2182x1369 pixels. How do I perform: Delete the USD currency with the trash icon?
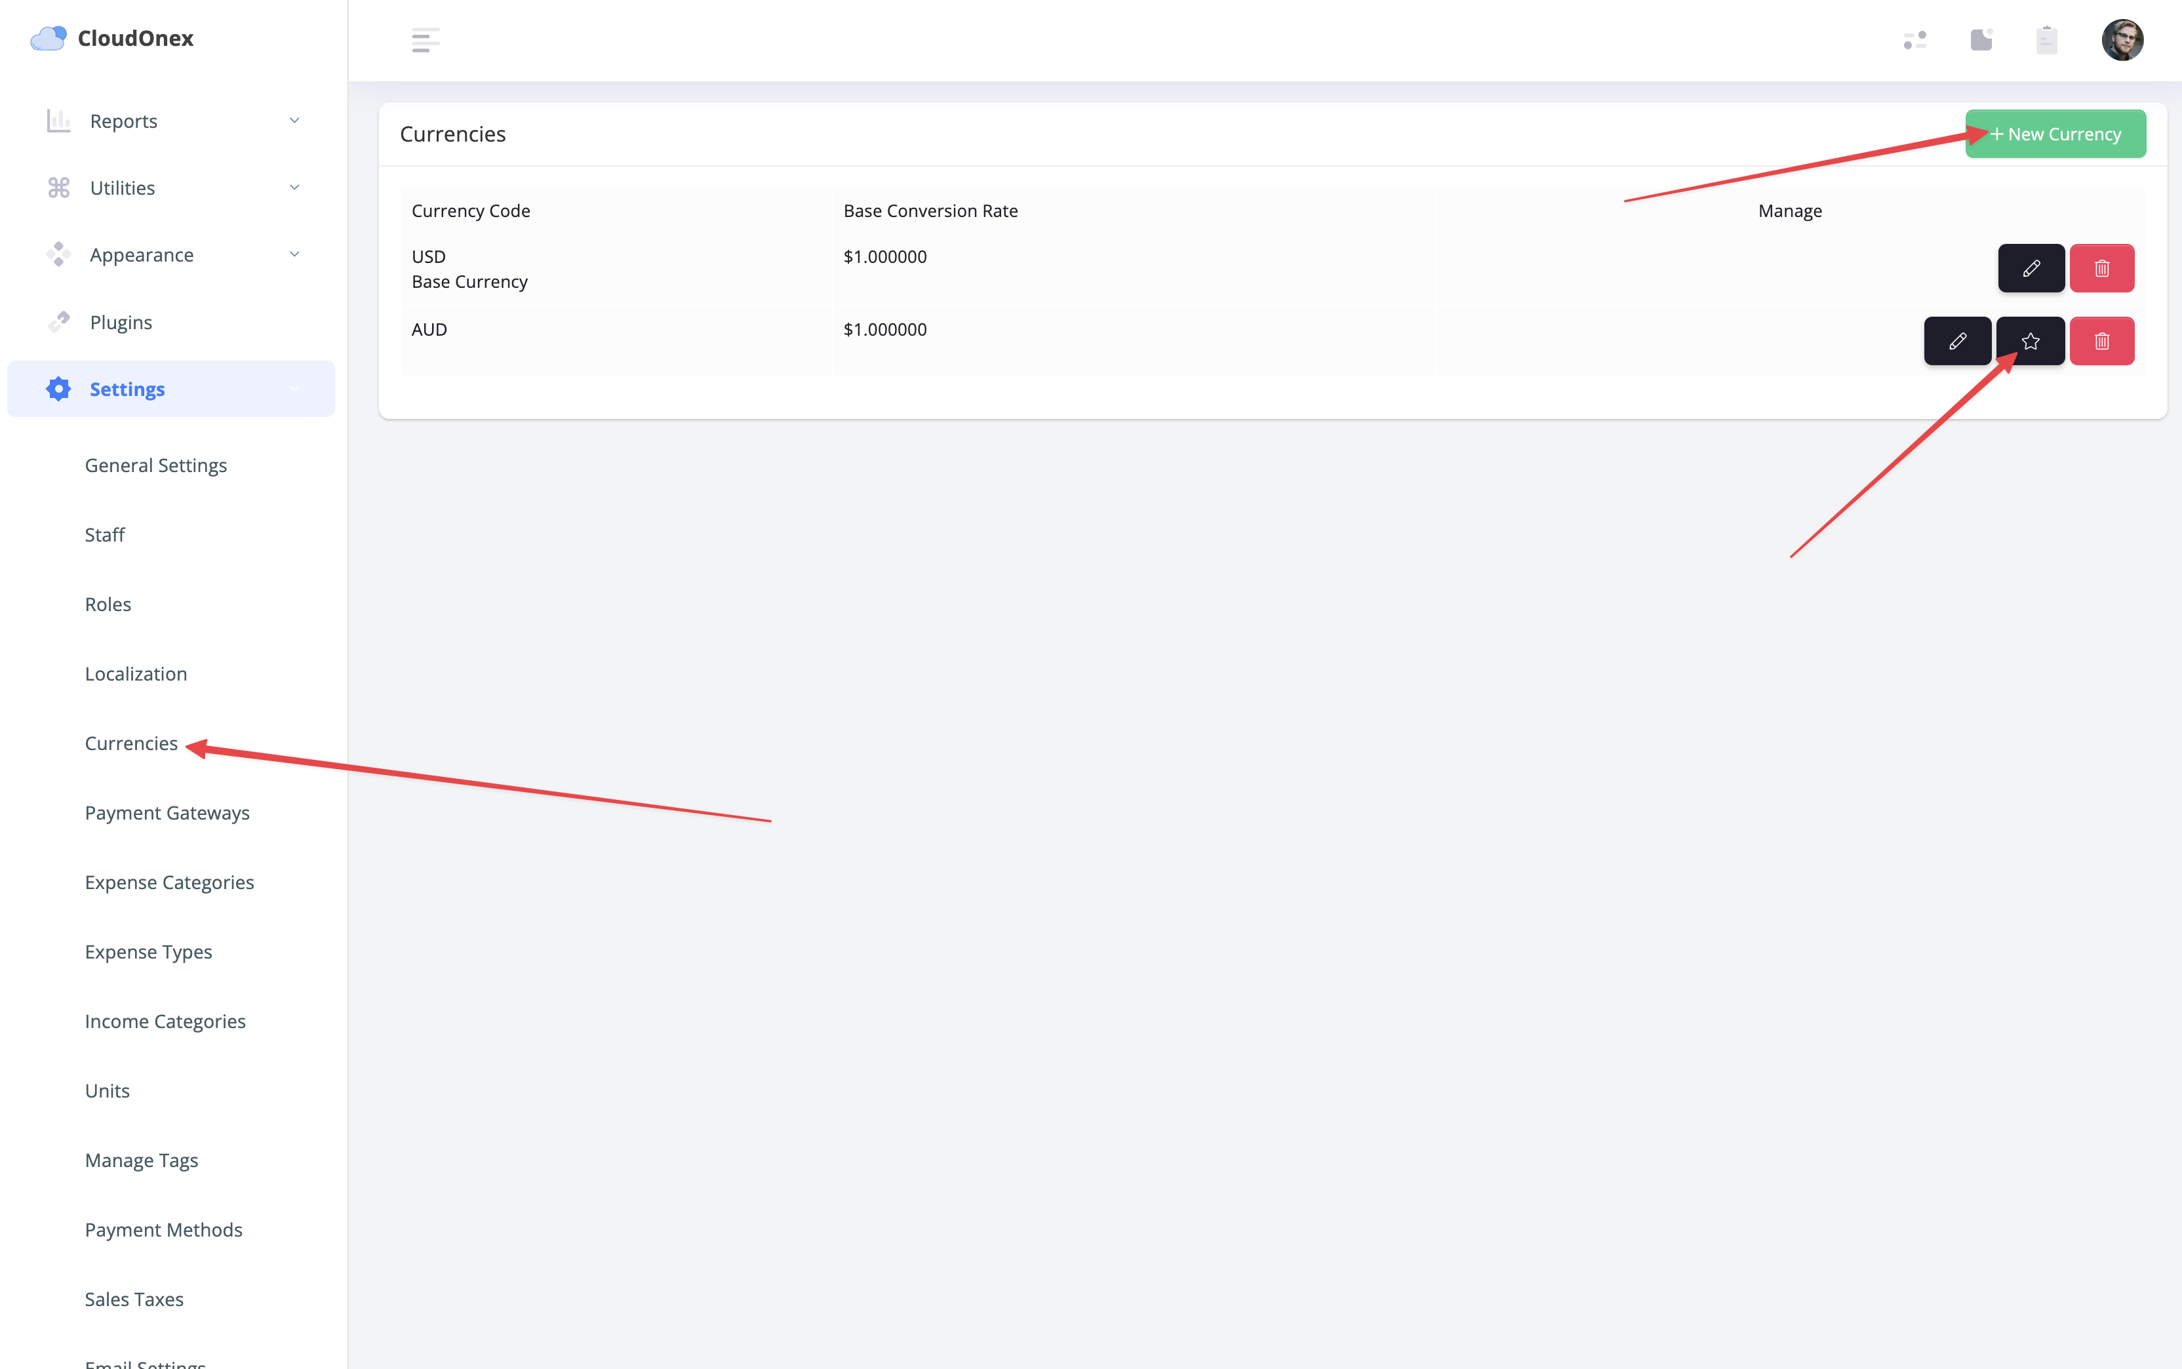coord(2101,268)
